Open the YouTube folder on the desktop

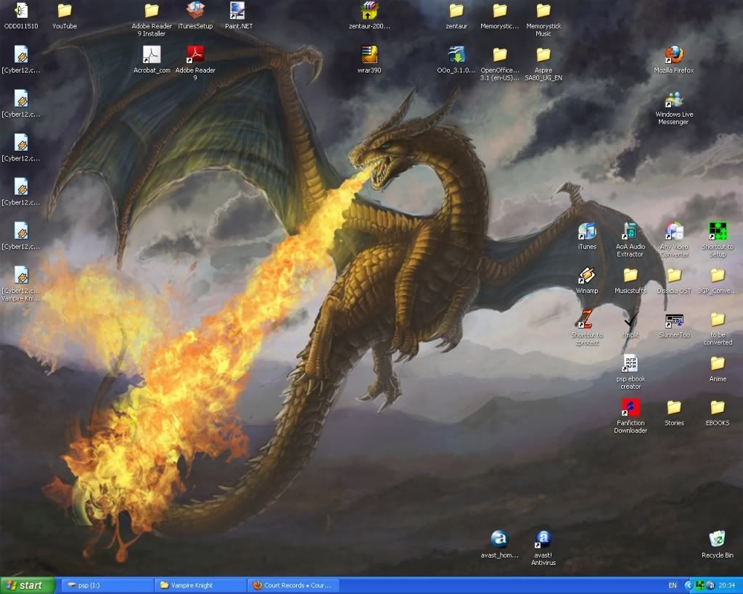pyautogui.click(x=65, y=11)
